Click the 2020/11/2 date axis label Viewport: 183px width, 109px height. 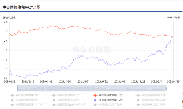46,81
